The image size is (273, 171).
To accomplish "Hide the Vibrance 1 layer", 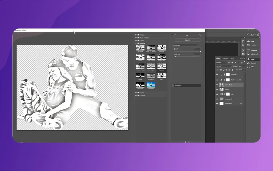I will tap(217, 75).
